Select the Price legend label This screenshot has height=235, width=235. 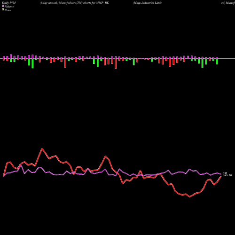tap(8, 10)
